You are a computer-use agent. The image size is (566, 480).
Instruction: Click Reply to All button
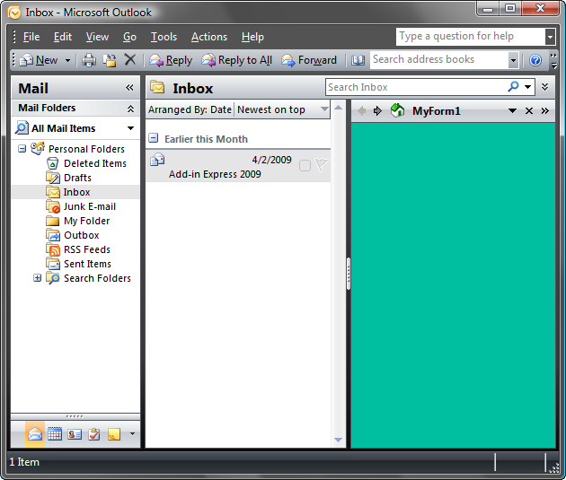point(237,60)
